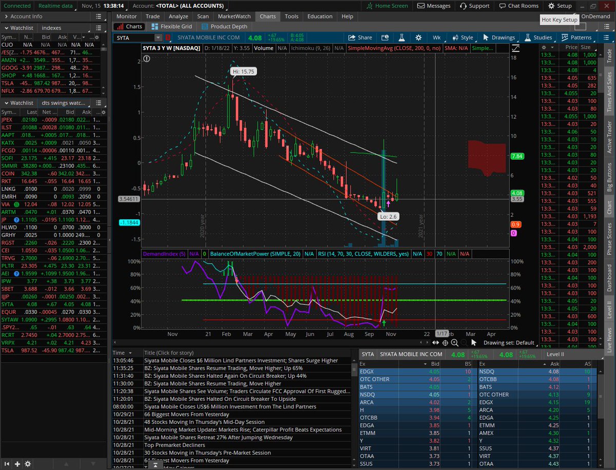Screen dimensions: 616x470
Task: Open the Share chart menu
Action: coord(360,37)
